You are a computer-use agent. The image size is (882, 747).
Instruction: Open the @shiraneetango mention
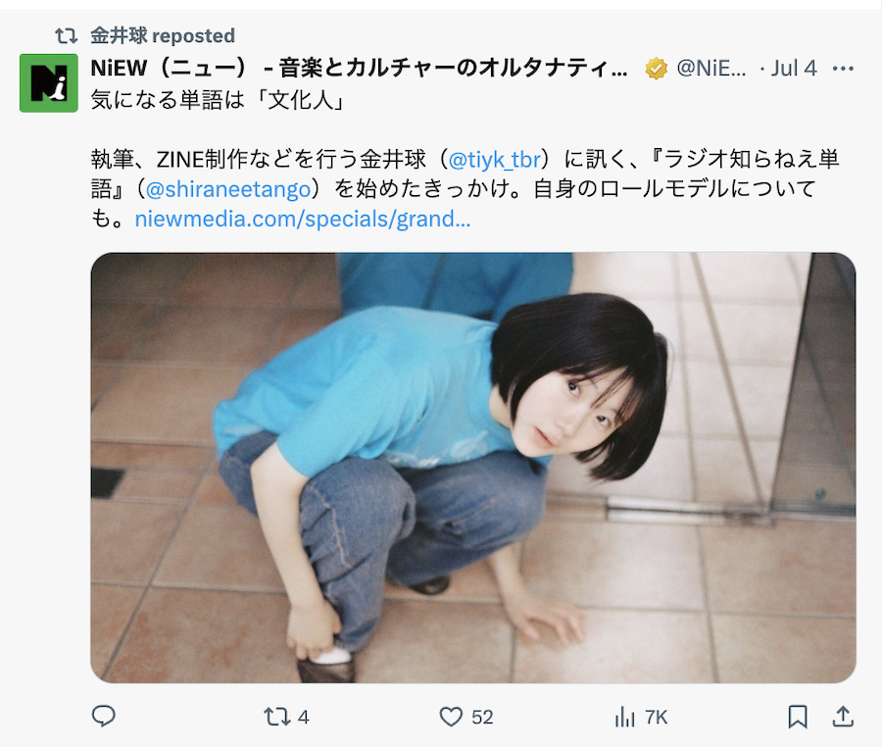click(227, 189)
